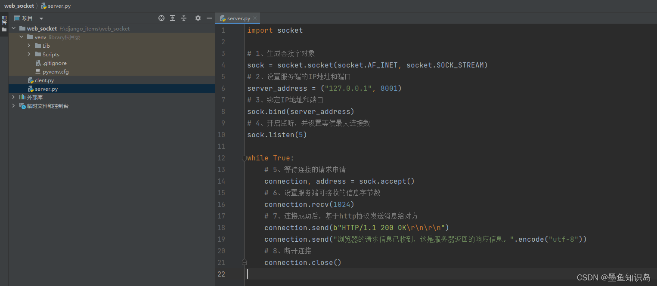Expand the 外部库 node
This screenshot has height=286, width=657.
[13, 97]
